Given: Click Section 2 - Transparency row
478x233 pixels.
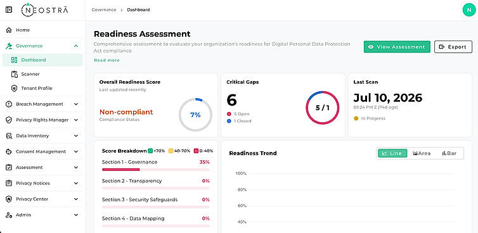Looking at the screenshot, I should [x=156, y=184].
